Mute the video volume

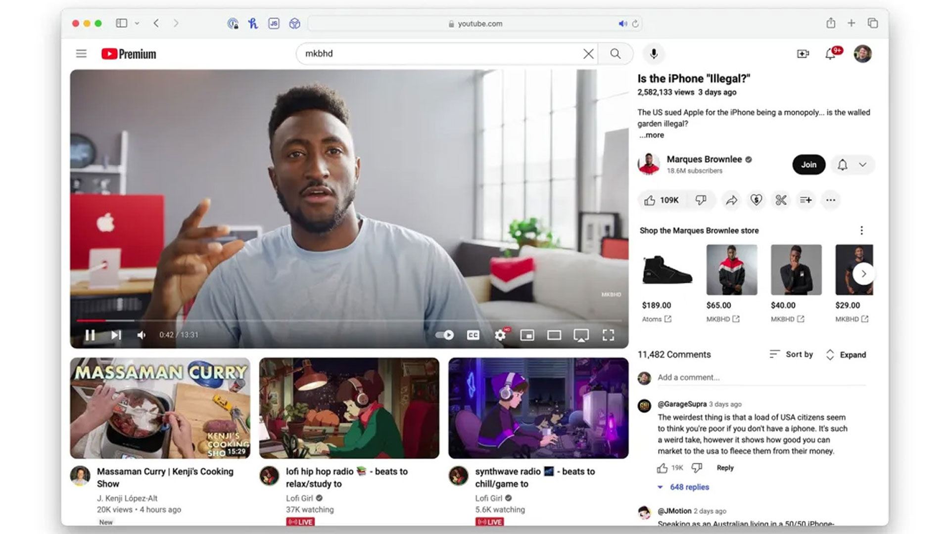pos(142,335)
